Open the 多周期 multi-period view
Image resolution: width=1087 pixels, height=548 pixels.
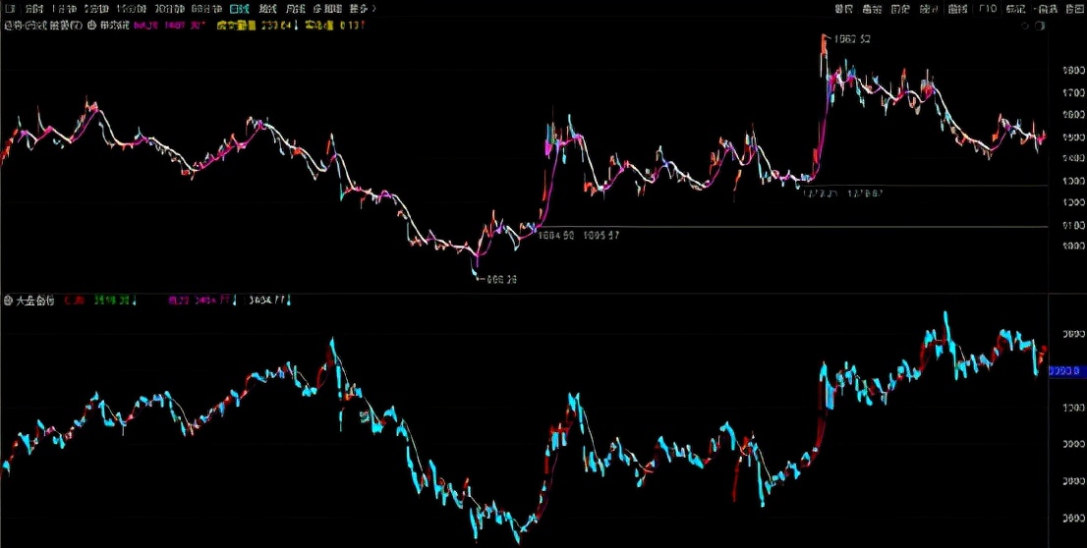326,10
